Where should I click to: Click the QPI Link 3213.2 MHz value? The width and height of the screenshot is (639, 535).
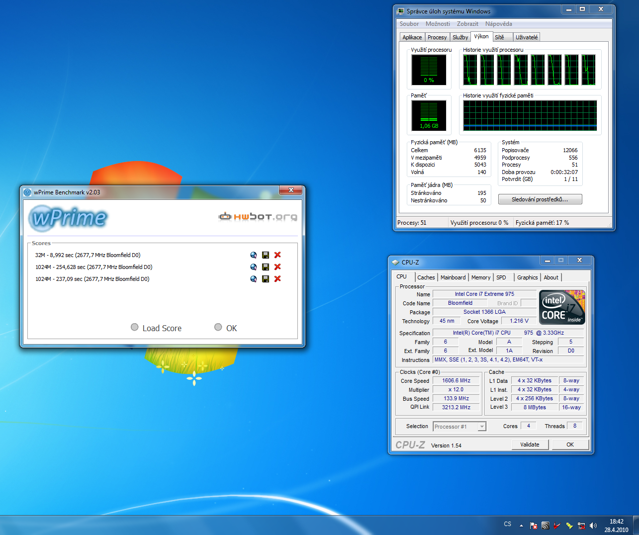pos(456,408)
